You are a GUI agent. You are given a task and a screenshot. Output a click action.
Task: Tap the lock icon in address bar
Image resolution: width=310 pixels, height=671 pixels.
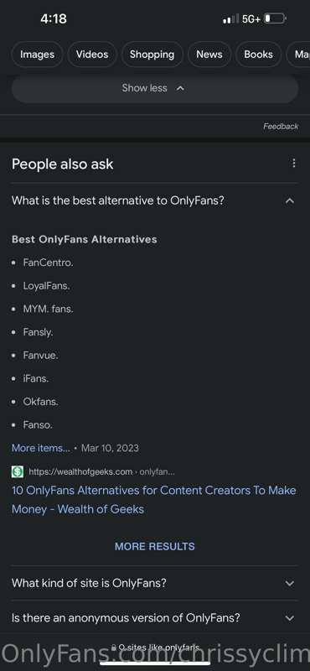(114, 648)
